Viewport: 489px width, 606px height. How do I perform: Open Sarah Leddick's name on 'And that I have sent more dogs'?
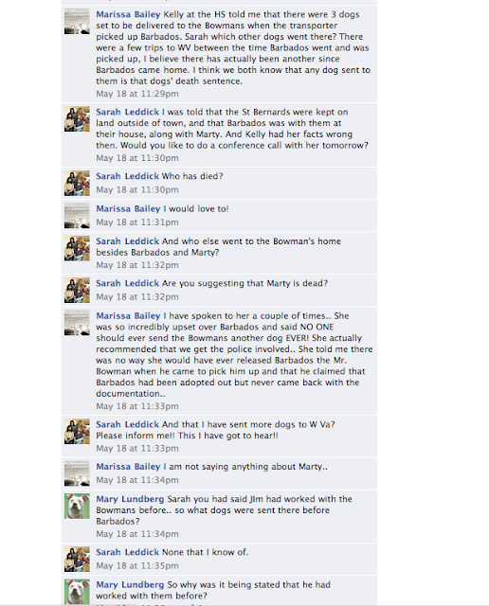(127, 424)
